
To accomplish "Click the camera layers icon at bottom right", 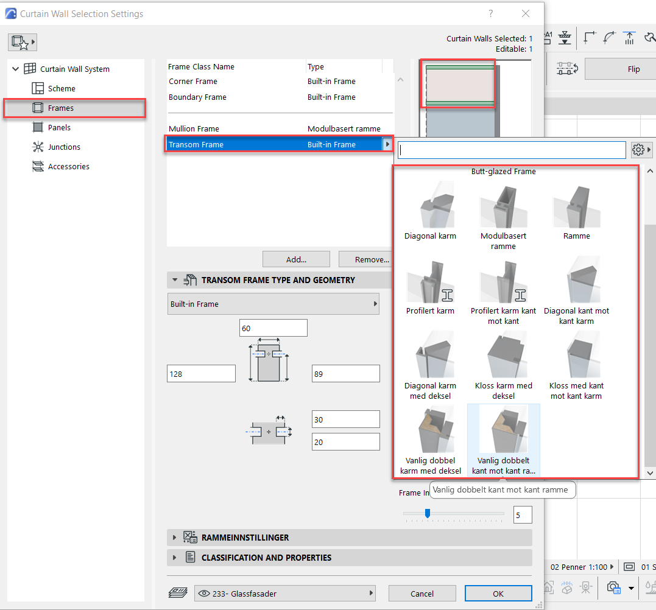I will click(614, 588).
